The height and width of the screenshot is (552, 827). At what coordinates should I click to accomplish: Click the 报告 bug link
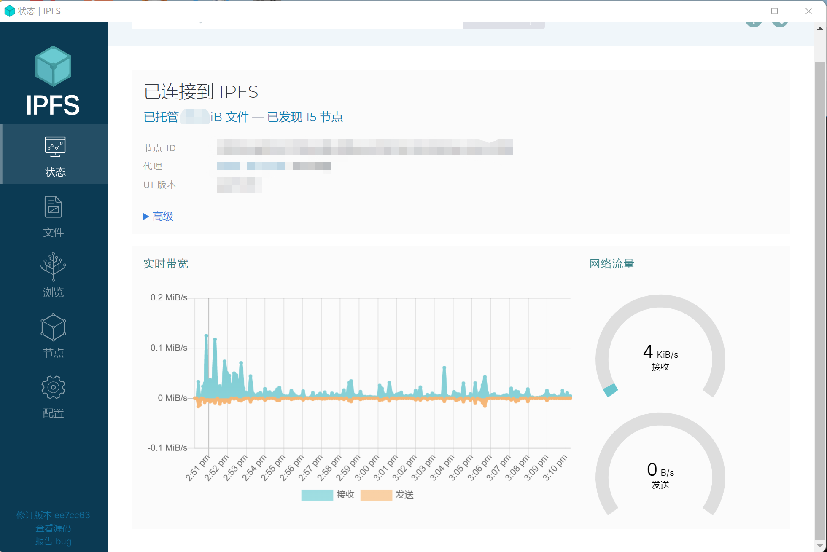[x=53, y=541]
